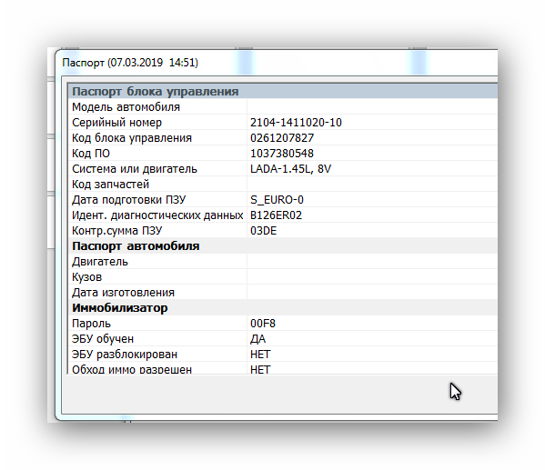Click the Кузов row
This screenshot has height=470, width=545.
pyautogui.click(x=283, y=277)
